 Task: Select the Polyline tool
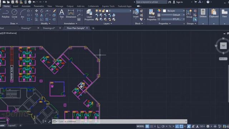point(6,14)
